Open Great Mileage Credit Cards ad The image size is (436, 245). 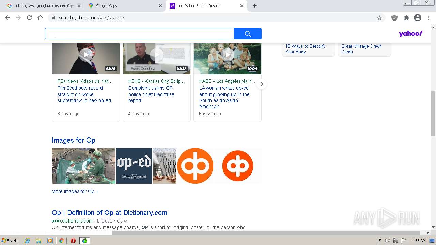tap(361, 49)
